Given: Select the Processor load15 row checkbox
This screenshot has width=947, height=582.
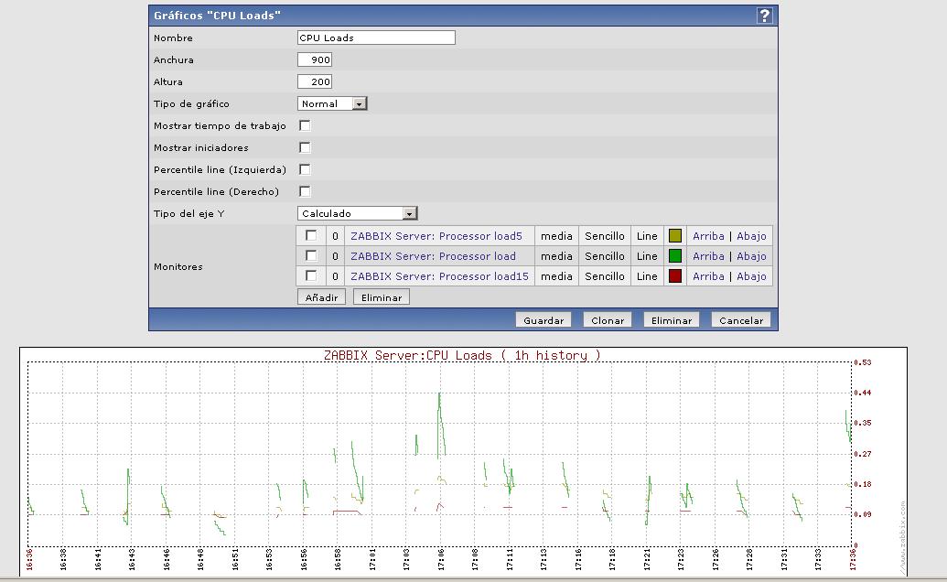Looking at the screenshot, I should pos(311,275).
